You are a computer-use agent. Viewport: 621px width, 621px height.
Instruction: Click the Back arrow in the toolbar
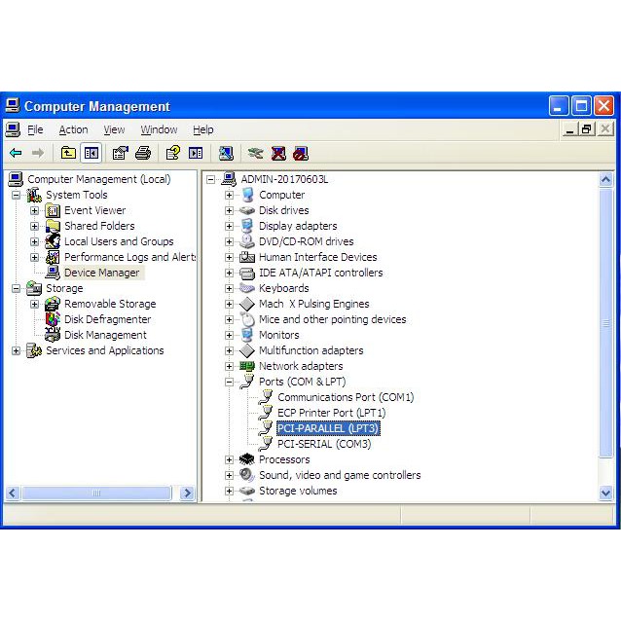tap(16, 153)
